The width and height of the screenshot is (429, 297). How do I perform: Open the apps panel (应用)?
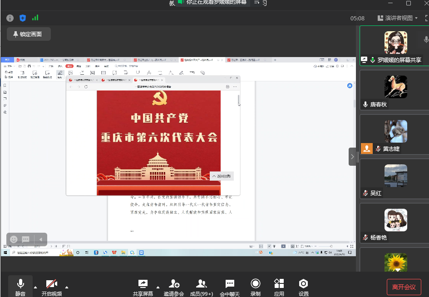click(279, 287)
